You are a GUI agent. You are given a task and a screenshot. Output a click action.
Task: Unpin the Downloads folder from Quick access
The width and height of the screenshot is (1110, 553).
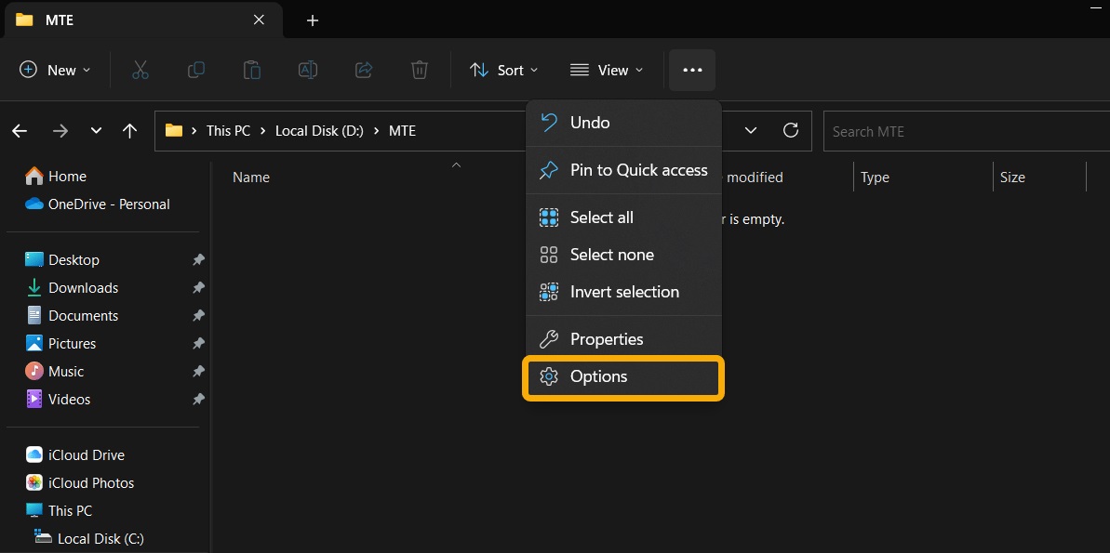coord(198,287)
